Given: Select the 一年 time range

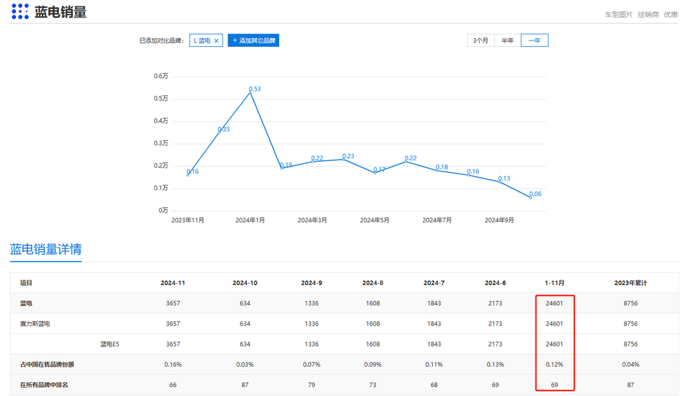Looking at the screenshot, I should (x=535, y=40).
